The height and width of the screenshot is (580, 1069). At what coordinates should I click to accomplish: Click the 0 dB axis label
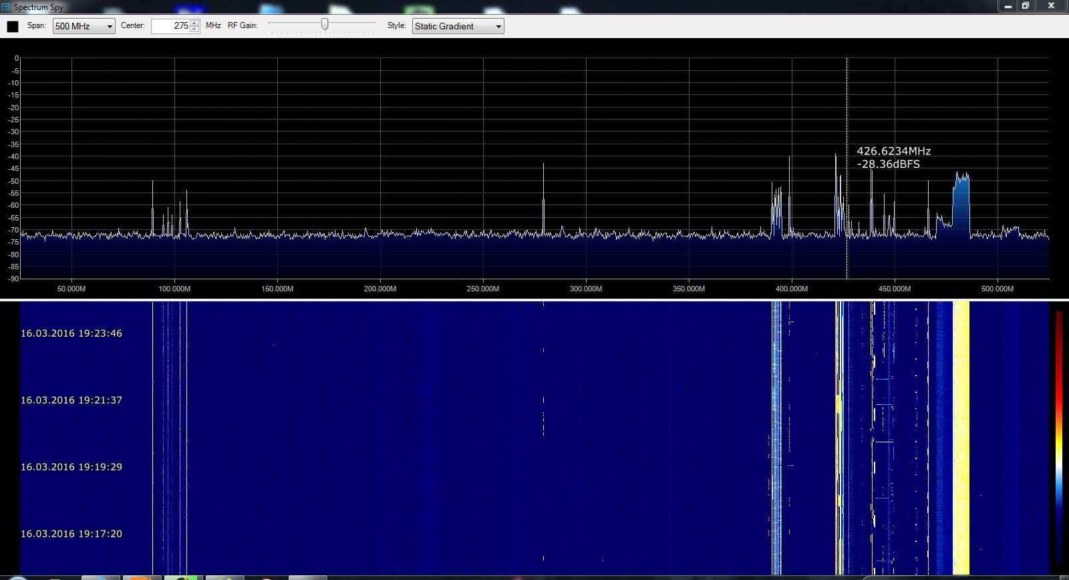(x=17, y=59)
